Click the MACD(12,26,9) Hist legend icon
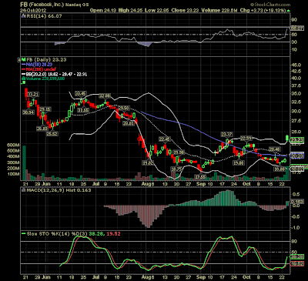308x281 pixels. point(24,190)
